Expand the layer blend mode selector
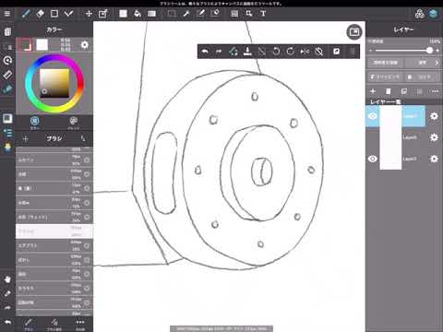 [x=424, y=63]
